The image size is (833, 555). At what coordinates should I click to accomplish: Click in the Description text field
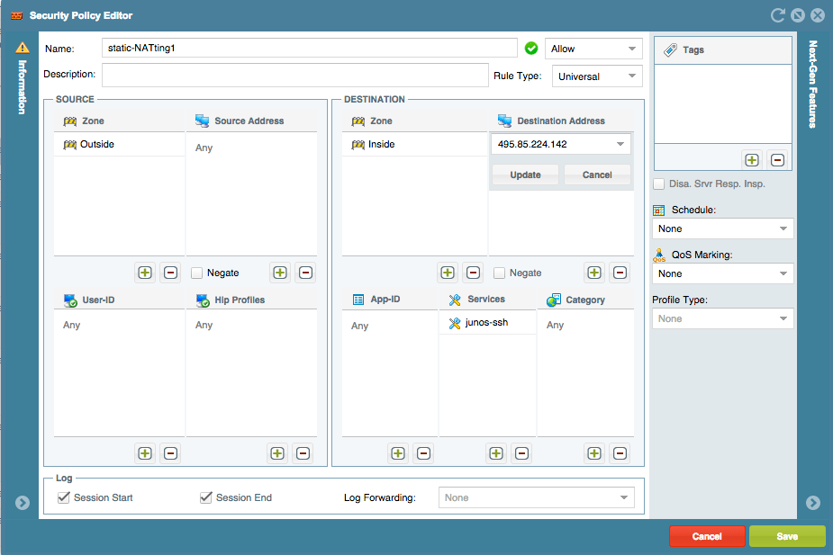[x=294, y=75]
